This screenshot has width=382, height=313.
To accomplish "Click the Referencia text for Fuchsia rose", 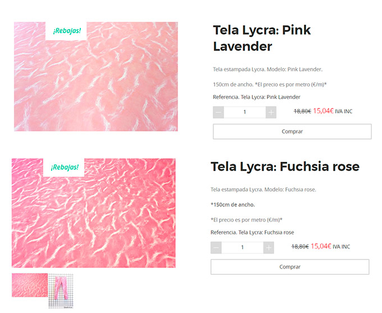I will point(252,233).
